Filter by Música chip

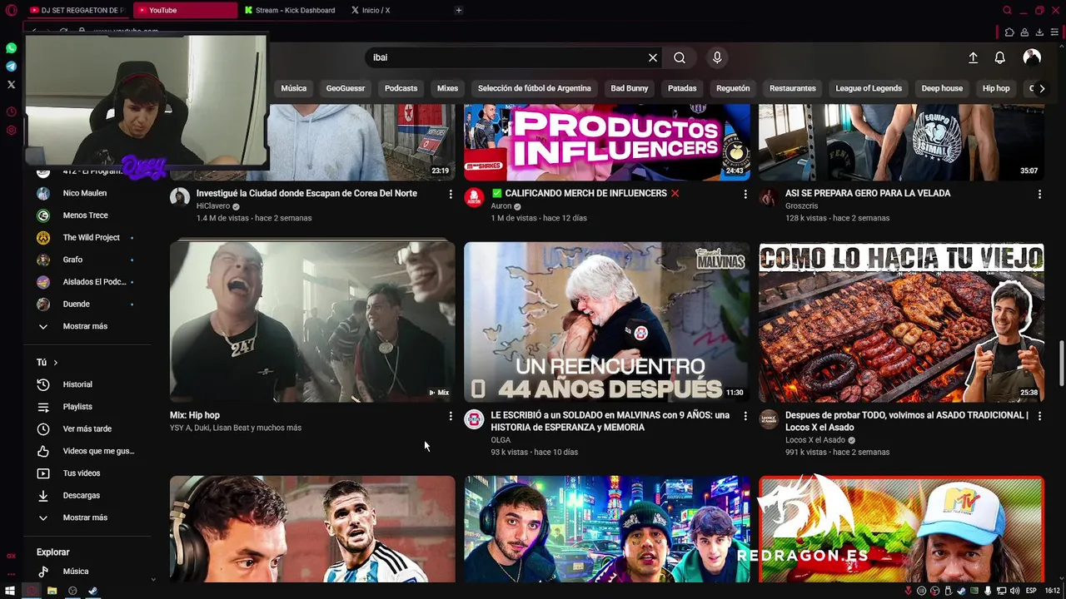tap(293, 88)
